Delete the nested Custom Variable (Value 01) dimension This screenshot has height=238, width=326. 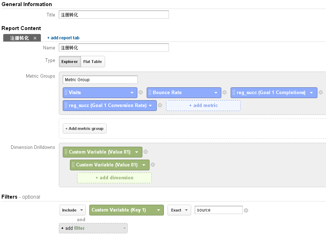[x=153, y=165]
